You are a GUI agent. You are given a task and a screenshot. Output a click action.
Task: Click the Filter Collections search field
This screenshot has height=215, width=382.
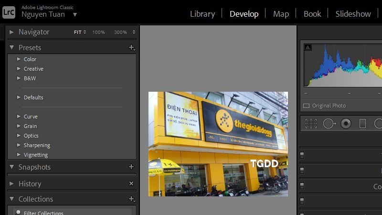point(72,212)
